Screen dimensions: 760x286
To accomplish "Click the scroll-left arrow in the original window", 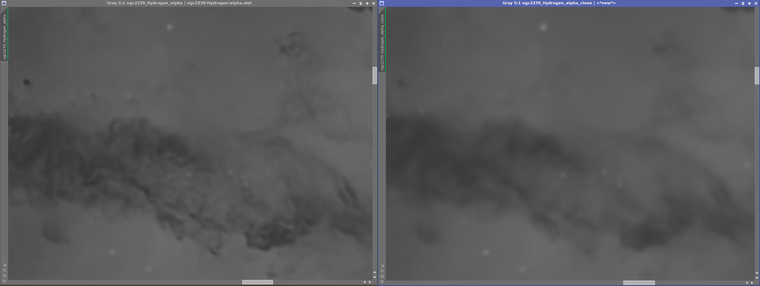I will click(365, 282).
